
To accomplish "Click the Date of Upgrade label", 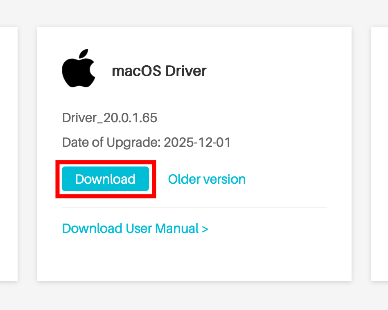I will coord(111,143).
